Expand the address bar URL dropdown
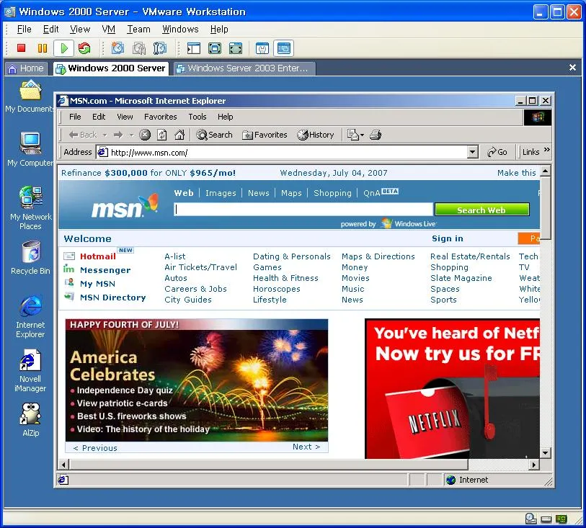This screenshot has width=586, height=528. tap(473, 152)
